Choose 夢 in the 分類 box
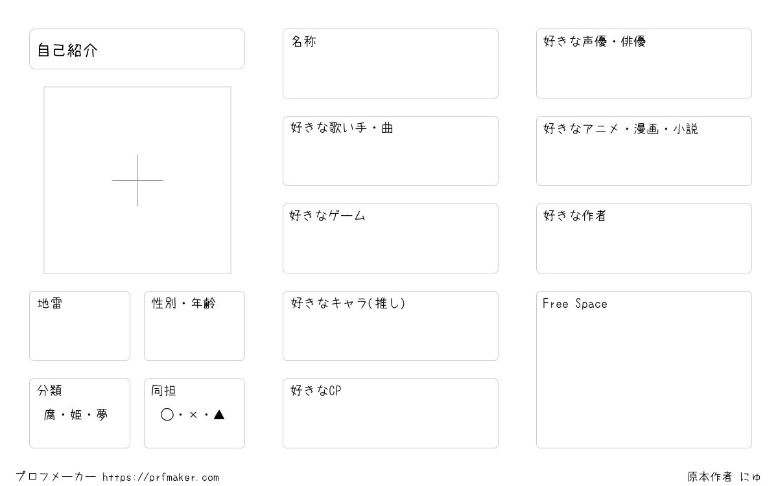 point(102,415)
